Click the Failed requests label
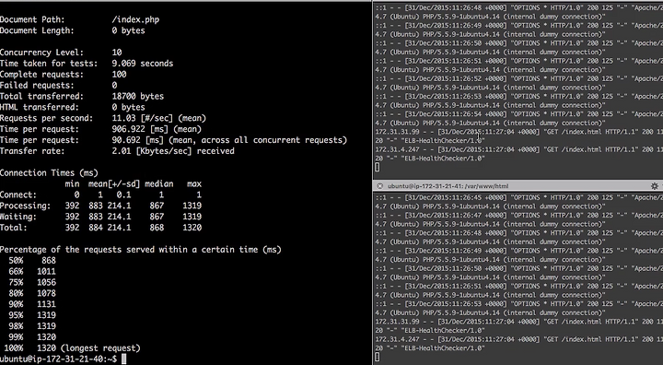Viewport: 663px width, 365px height. point(37,86)
